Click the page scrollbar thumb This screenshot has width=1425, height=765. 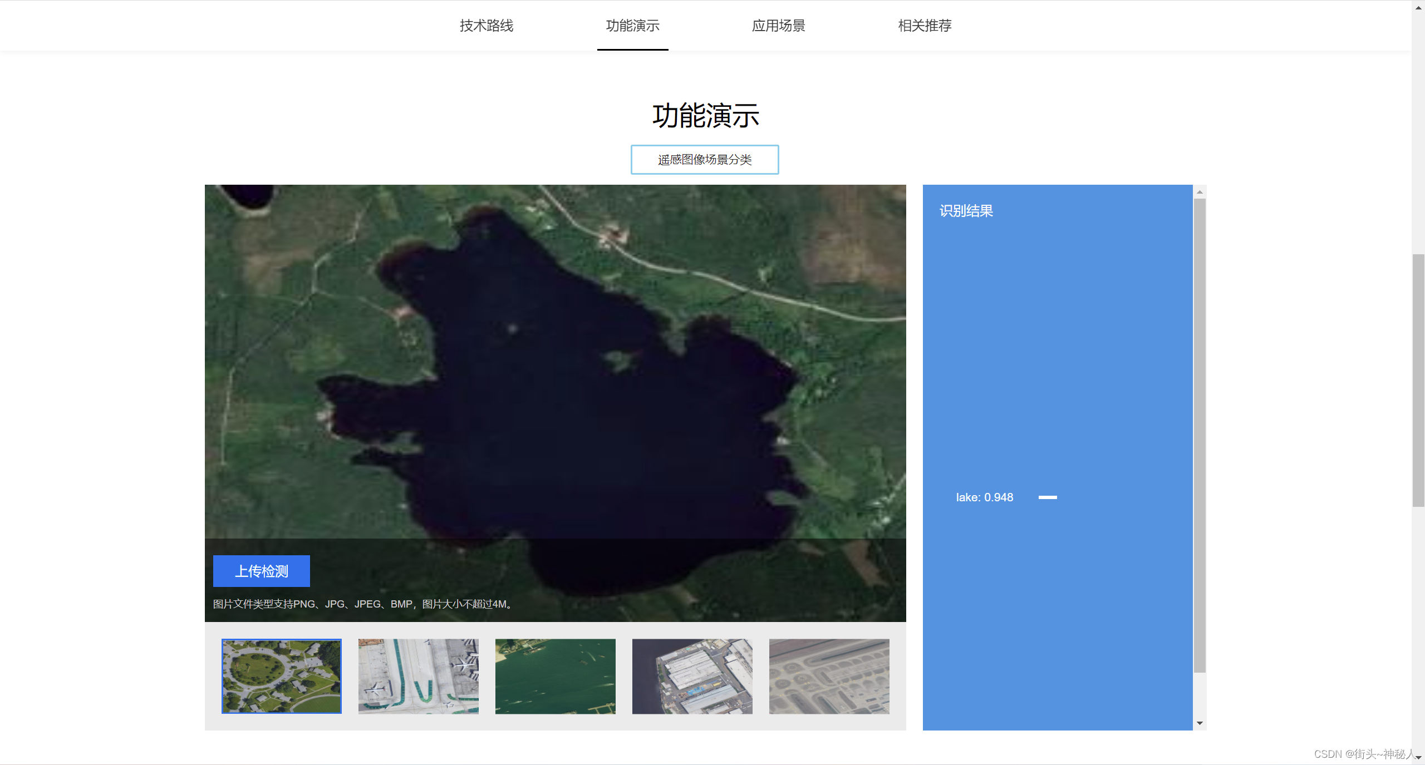(x=1418, y=381)
